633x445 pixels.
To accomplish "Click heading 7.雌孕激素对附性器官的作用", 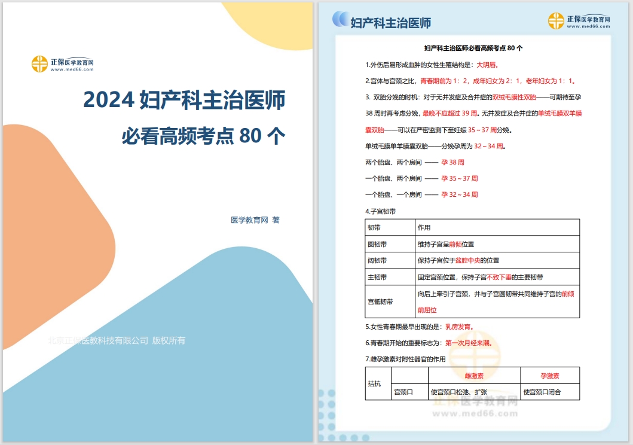I will (x=405, y=359).
